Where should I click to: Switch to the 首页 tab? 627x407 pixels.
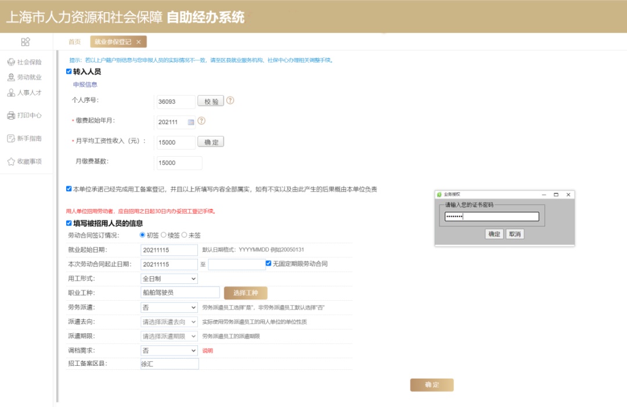tap(74, 42)
